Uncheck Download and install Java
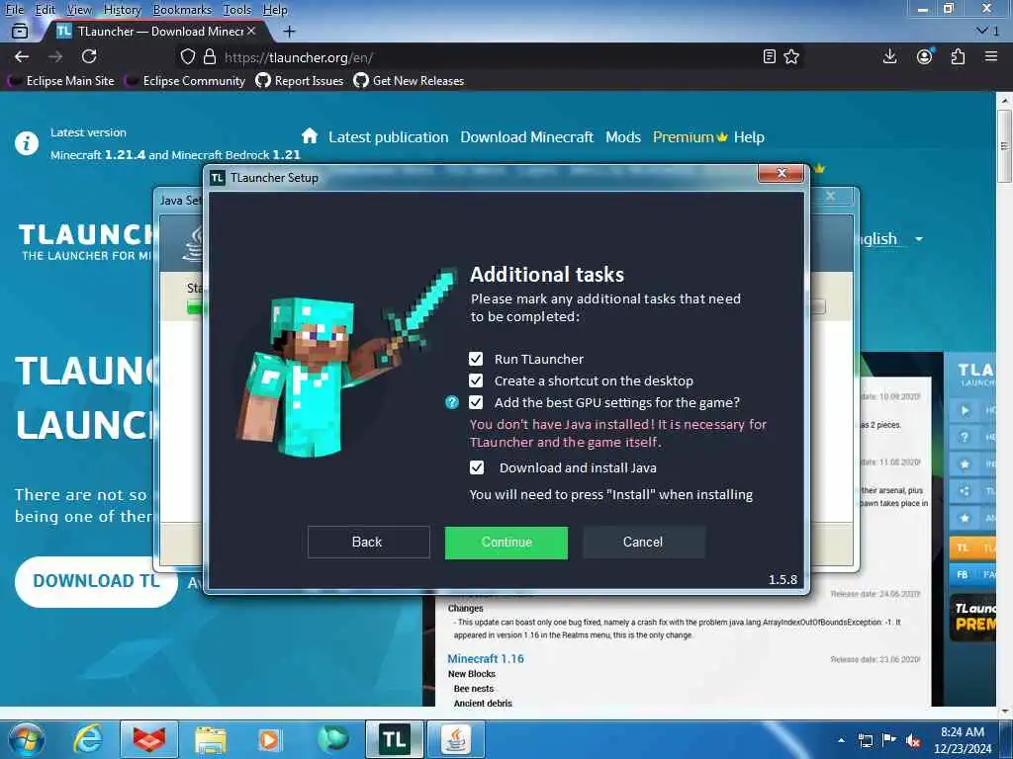1013x759 pixels. tap(476, 467)
